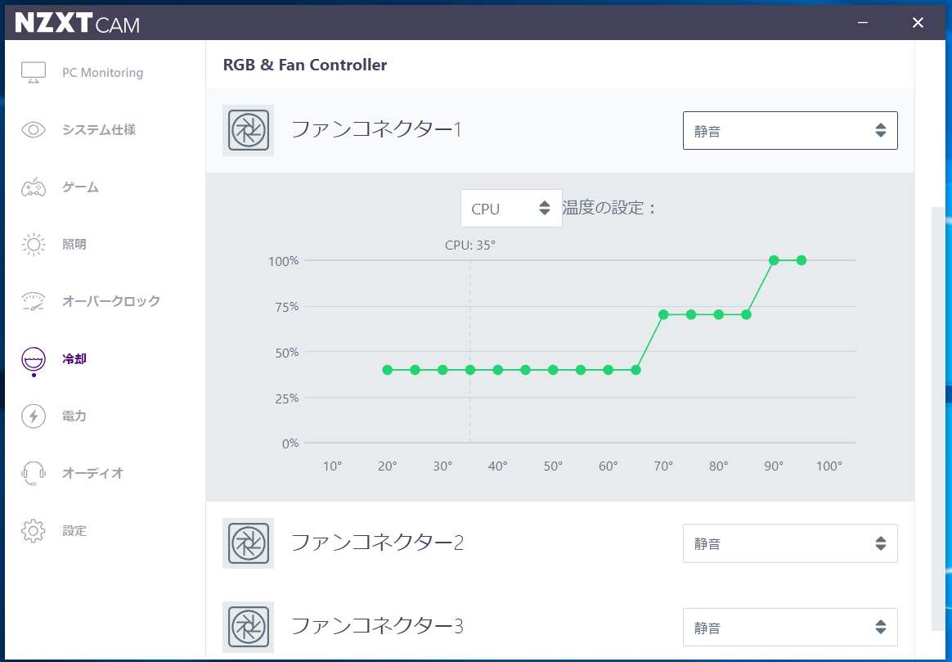Click the eye icon for システム仕様
Screen dimensions: 952x662
tap(34, 129)
